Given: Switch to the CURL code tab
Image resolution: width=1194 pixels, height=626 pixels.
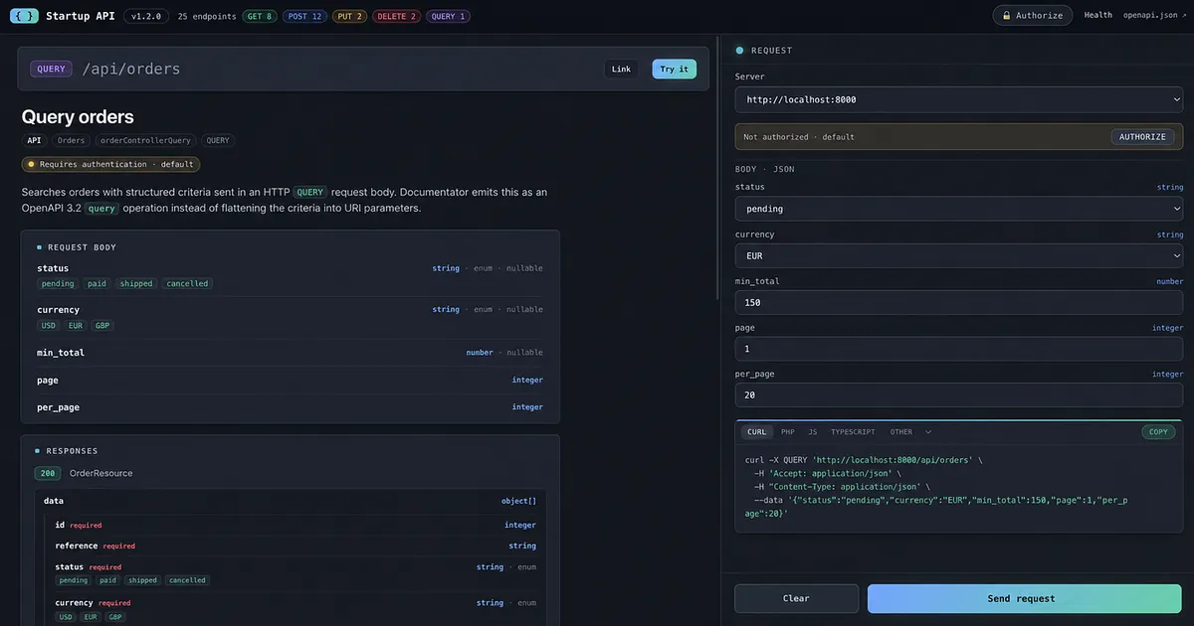Looking at the screenshot, I should [x=757, y=432].
